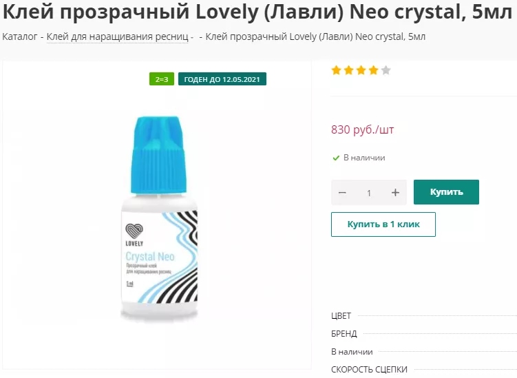517x378 pixels.
Task: Click the 830 руб./шт price
Action: [363, 129]
